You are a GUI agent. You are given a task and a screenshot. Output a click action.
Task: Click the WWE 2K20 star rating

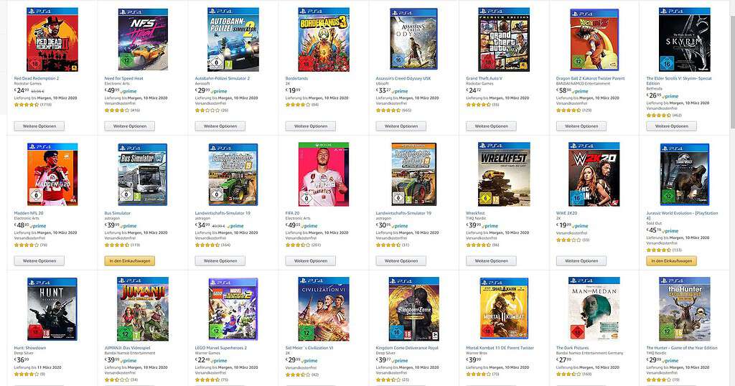(x=568, y=240)
